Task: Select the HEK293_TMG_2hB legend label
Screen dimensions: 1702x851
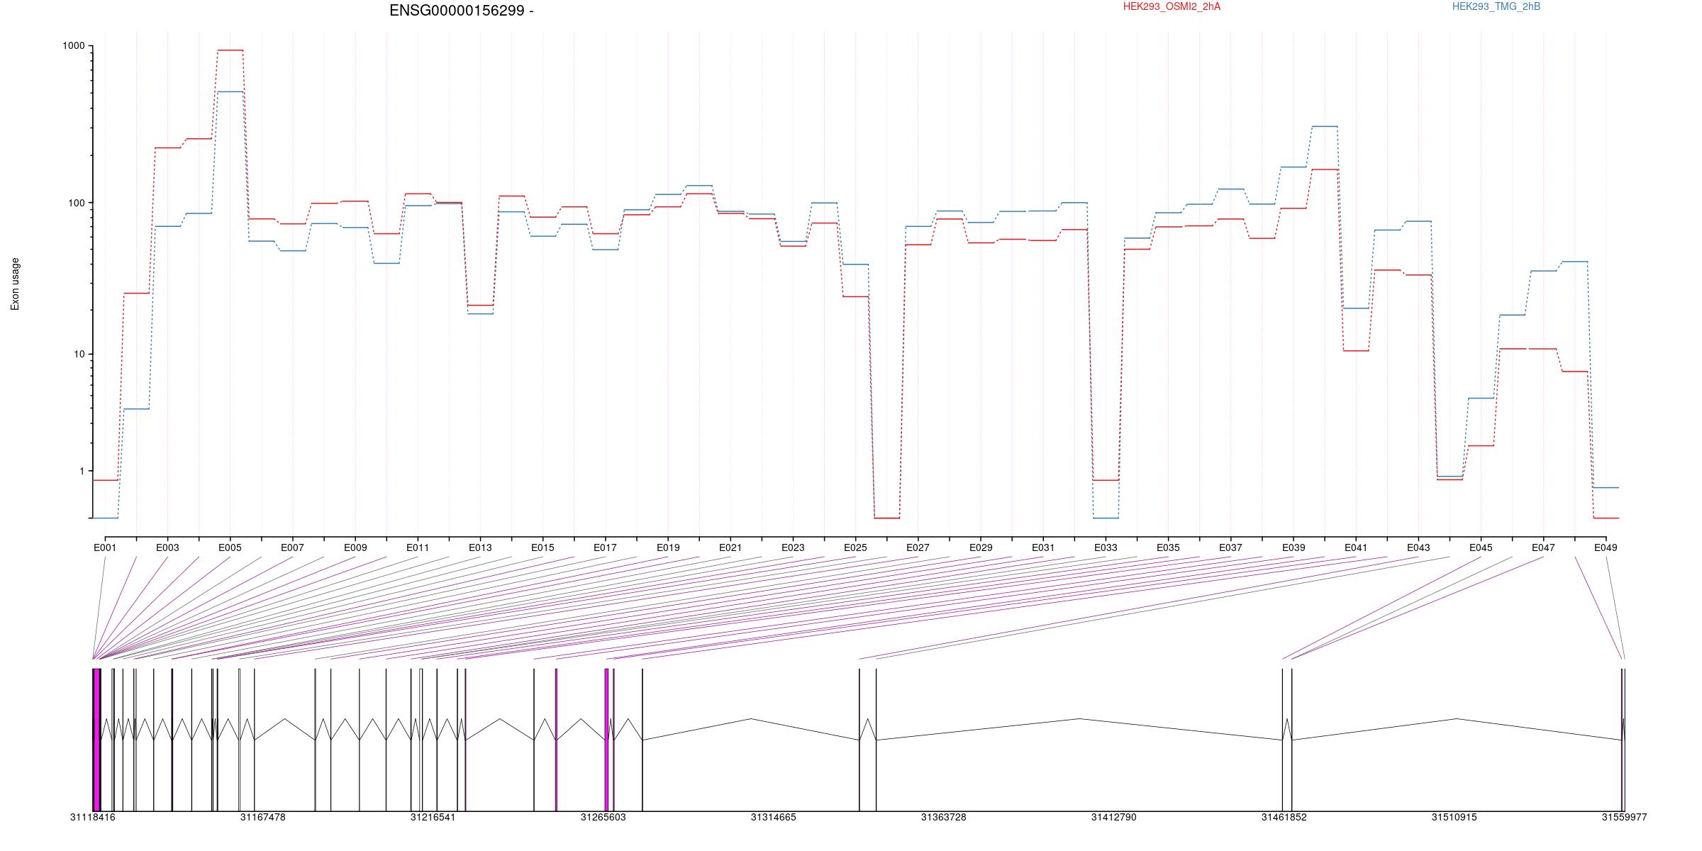Action: (1496, 6)
